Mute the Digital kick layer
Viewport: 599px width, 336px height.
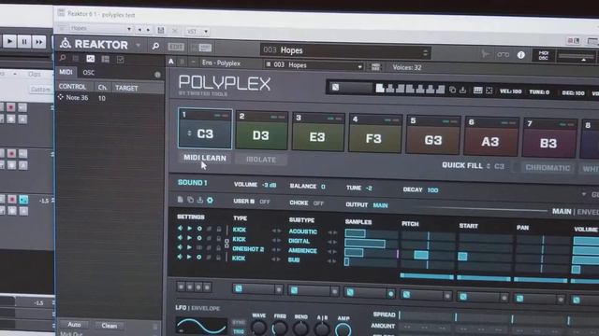180,237
